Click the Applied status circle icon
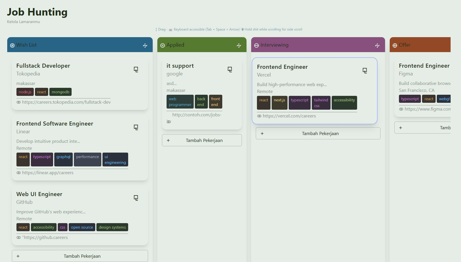Image resolution: width=461 pixels, height=262 pixels. tap(163, 45)
